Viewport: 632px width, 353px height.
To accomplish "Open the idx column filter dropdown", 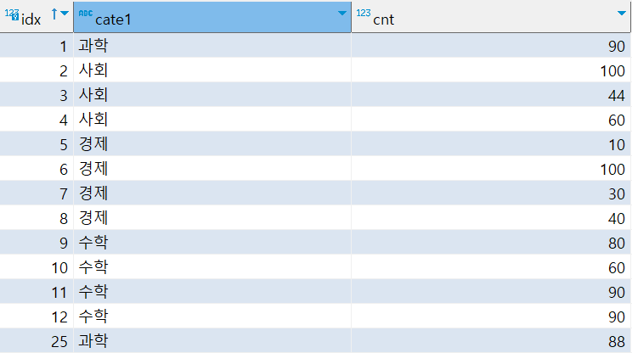I will (x=65, y=14).
